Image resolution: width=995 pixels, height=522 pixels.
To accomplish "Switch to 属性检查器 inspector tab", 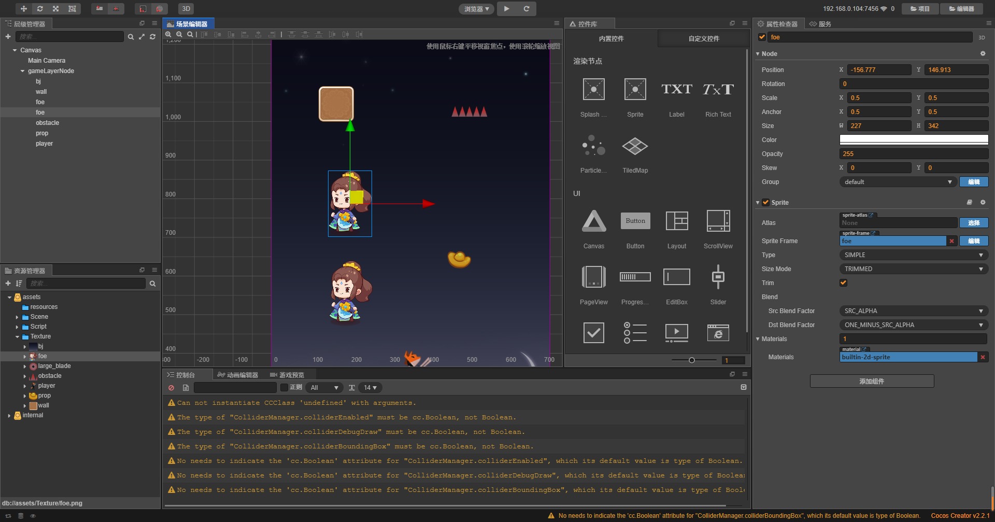I will click(777, 24).
